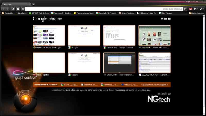
Task: Open the page menu dropdown
Action: [196, 9]
